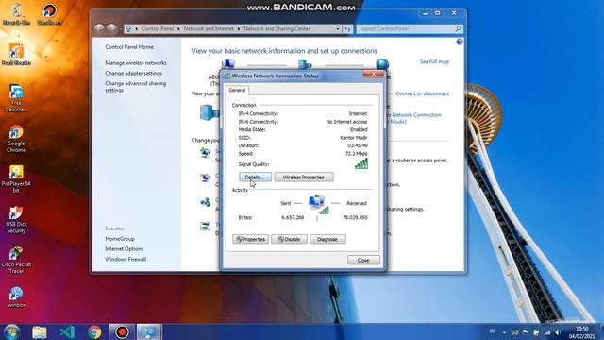Open HomeGroup link in See also
The image size is (604, 340).
(120, 239)
